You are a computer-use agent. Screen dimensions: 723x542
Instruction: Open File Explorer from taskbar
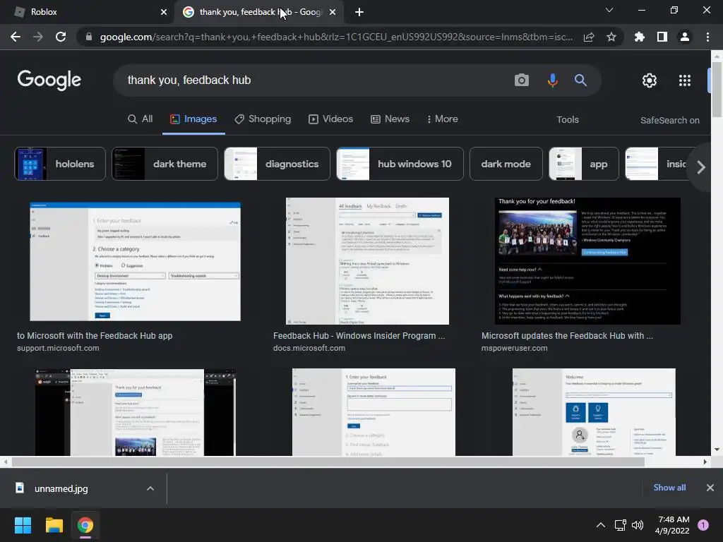click(54, 525)
